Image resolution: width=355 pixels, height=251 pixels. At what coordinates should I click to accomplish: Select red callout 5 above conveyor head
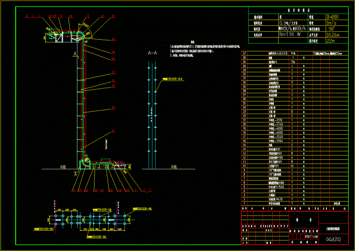[61, 16]
